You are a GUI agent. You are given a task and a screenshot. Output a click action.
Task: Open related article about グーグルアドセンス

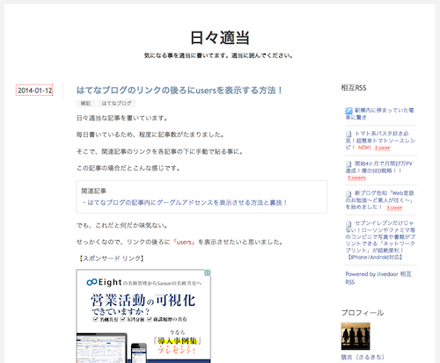tap(187, 202)
